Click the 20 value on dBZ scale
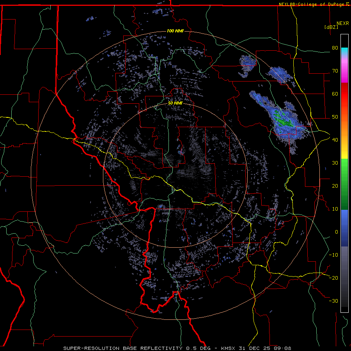351x351 pixels. (335, 186)
